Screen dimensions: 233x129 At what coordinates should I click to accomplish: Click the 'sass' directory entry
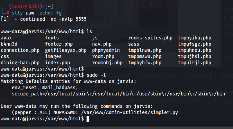pyautogui.click(x=134, y=44)
